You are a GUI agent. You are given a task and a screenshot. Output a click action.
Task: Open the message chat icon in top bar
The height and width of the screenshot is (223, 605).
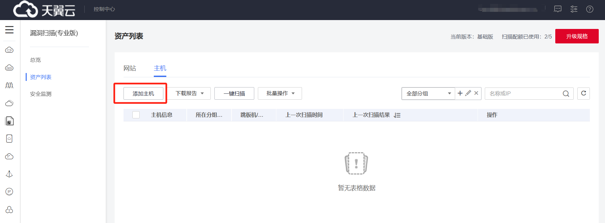click(x=558, y=9)
